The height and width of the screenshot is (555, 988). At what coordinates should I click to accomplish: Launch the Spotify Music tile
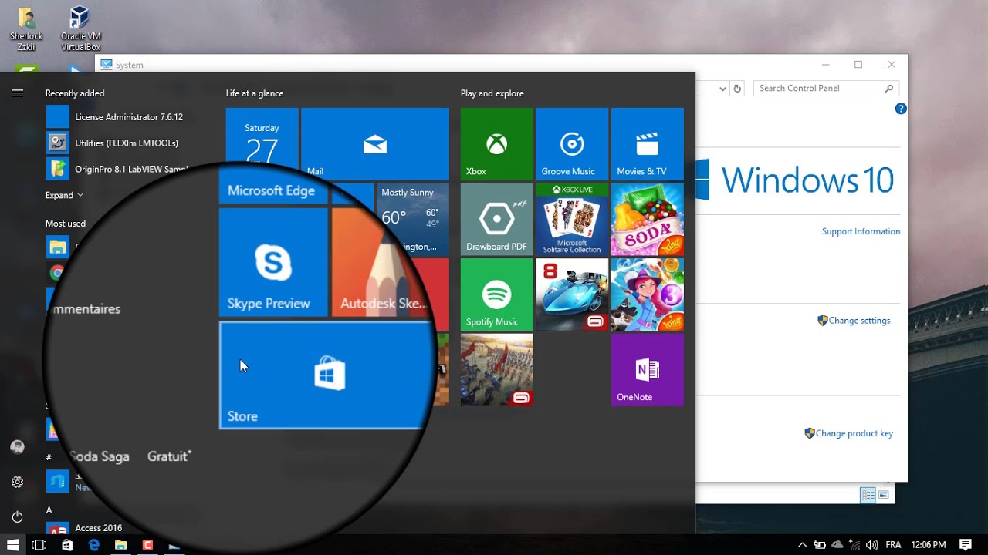pos(496,294)
